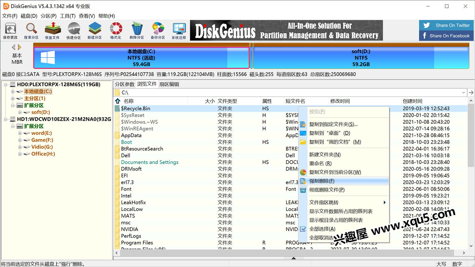Viewport: 475px width, 267px height.
Task: Open the 文件(F) menu
Action: click(x=10, y=16)
